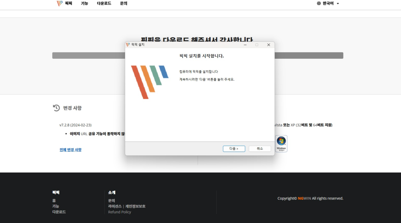
Task: Click the Windows Vista logo badge
Action: (281, 144)
